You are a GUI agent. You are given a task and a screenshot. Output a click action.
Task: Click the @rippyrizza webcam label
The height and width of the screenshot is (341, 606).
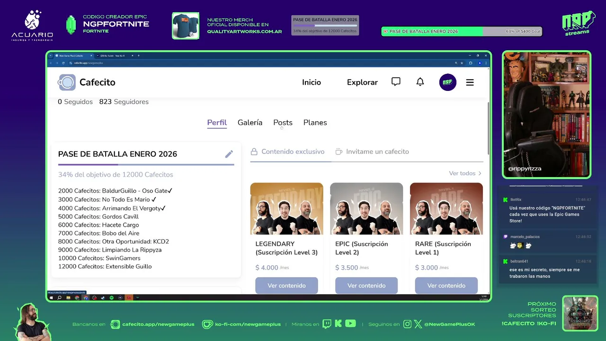(525, 169)
